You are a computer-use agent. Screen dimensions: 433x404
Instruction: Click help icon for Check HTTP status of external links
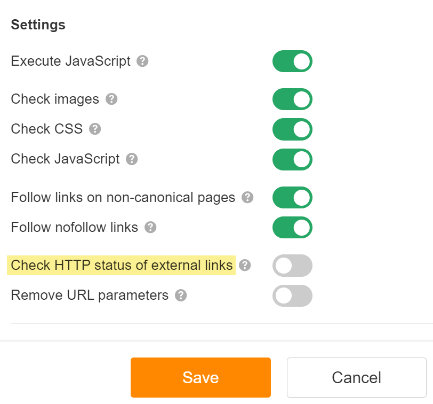point(244,266)
